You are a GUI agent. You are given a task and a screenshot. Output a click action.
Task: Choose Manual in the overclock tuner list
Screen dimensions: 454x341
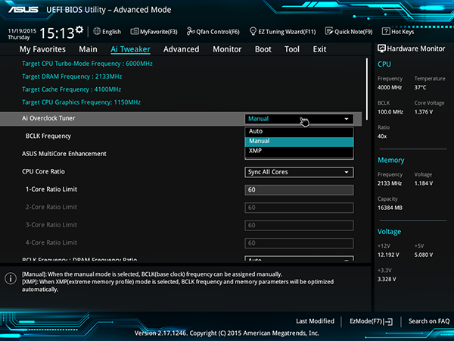tap(299, 141)
